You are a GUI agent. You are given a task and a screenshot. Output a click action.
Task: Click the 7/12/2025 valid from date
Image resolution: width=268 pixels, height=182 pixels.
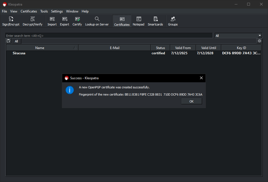[x=179, y=53]
